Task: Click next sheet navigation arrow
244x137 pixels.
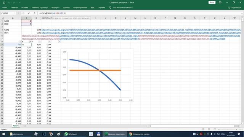Action: [7, 126]
